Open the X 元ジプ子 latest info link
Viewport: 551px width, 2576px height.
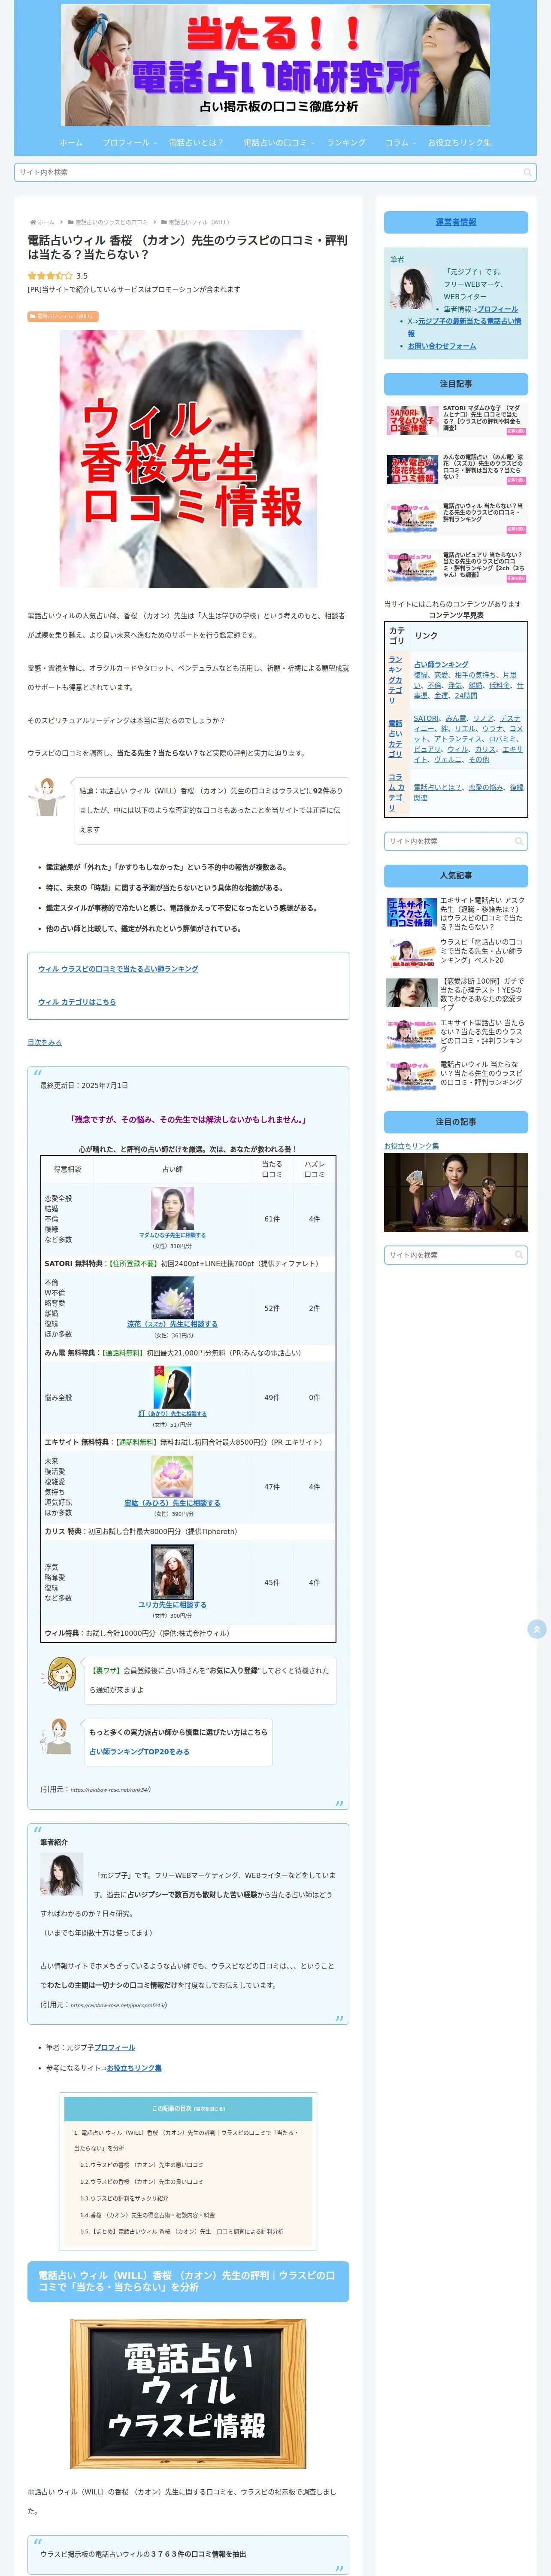coord(463,327)
